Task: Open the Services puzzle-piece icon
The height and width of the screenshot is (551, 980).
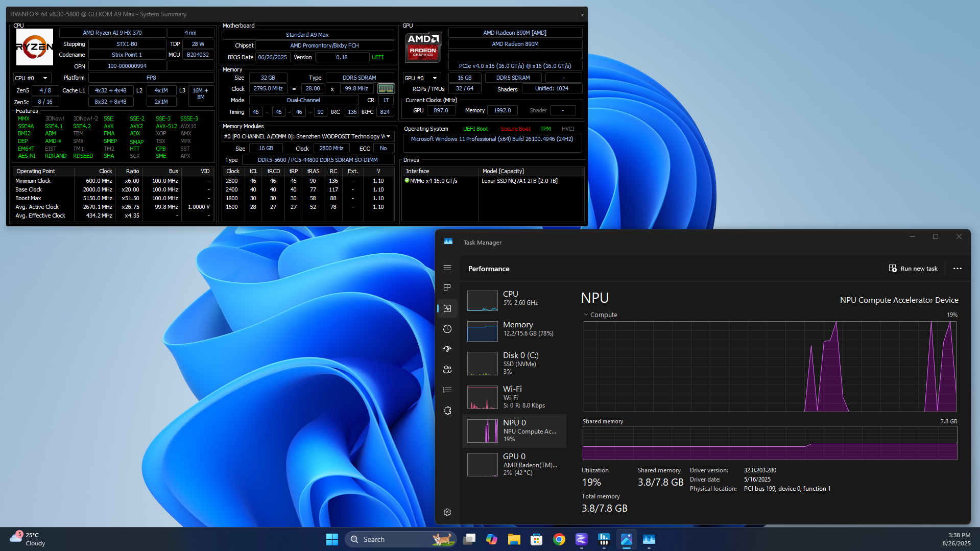Action: [447, 411]
